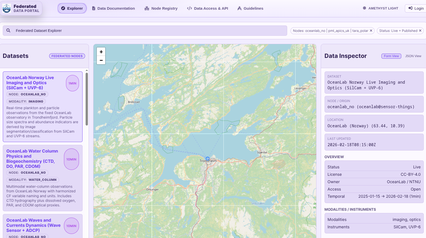Click the Trondheim map location marker
Screen dimensions: 426x238
[x=207, y=158]
